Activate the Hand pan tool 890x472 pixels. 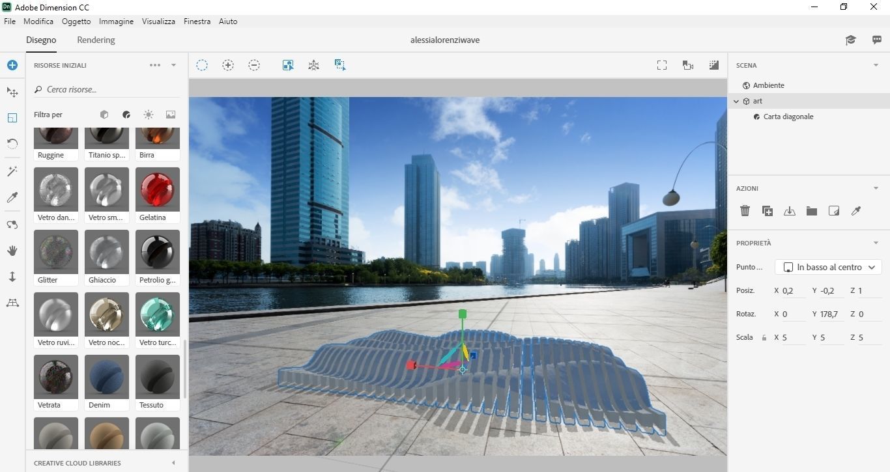tap(12, 251)
